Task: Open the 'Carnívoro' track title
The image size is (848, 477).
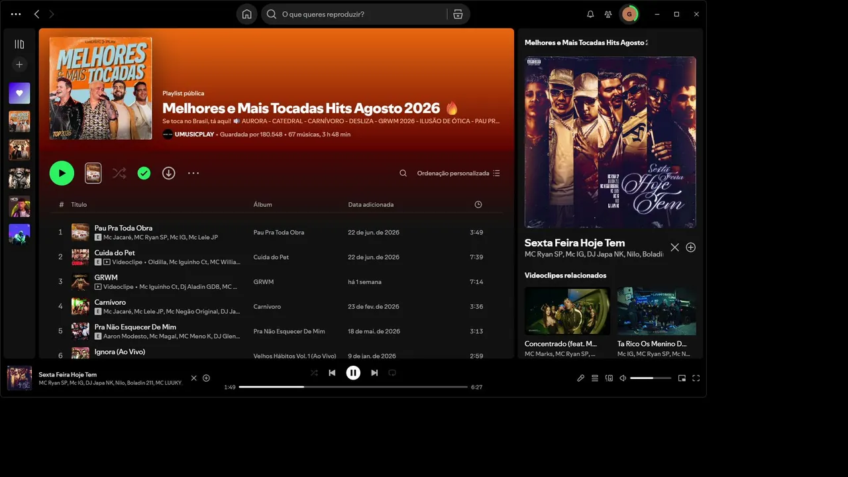Action: click(110, 302)
